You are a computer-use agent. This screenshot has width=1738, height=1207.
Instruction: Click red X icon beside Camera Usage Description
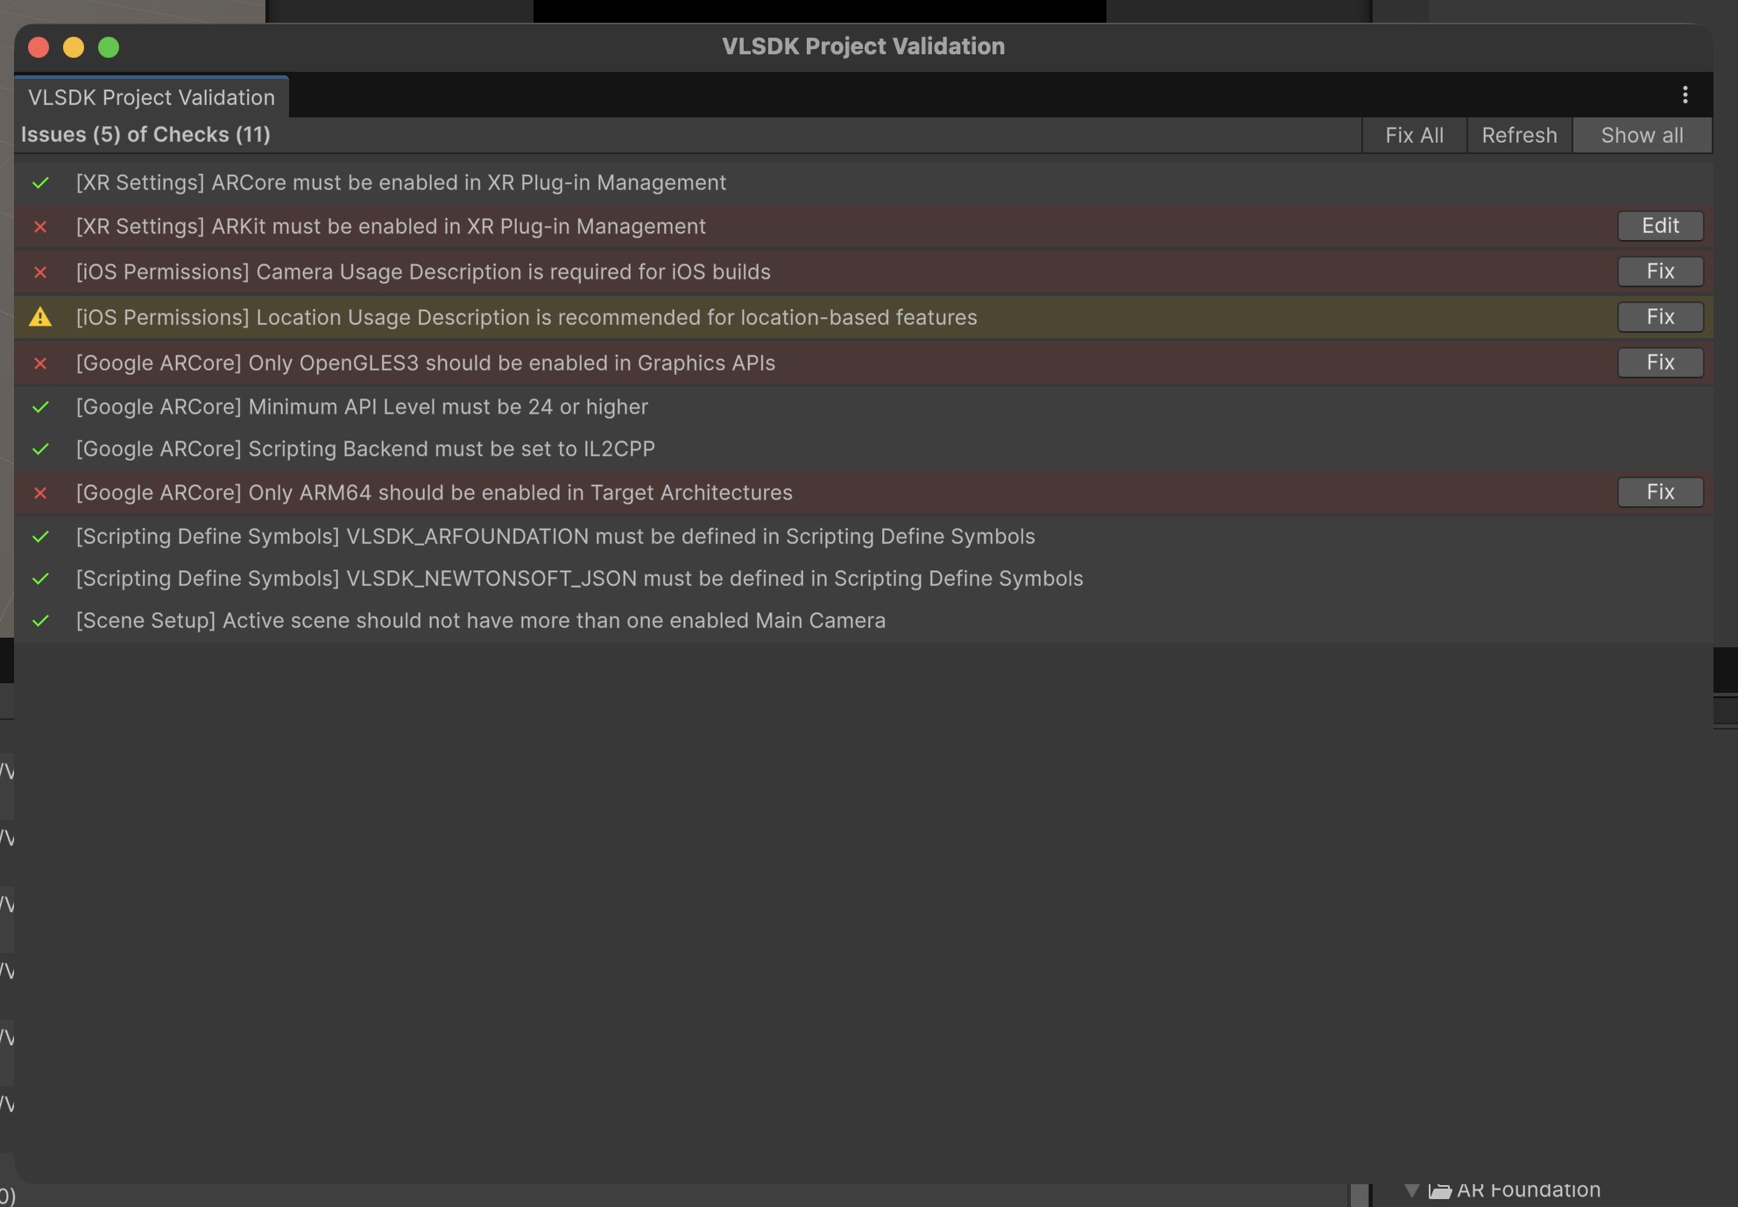[40, 272]
